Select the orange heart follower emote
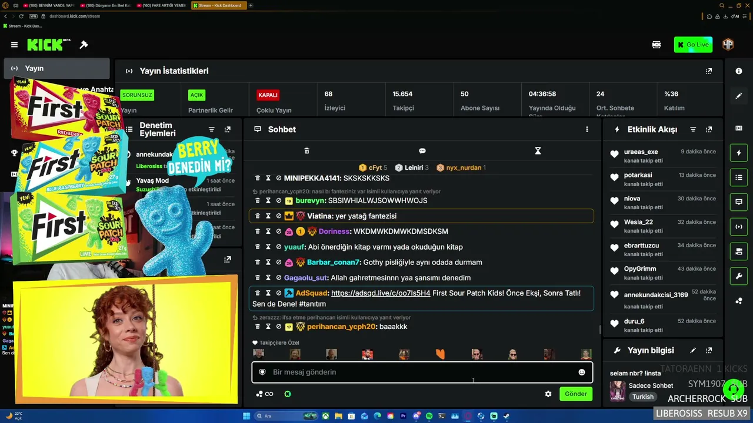 (440, 354)
